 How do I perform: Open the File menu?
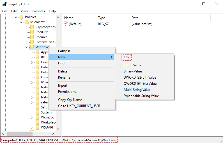(5, 11)
